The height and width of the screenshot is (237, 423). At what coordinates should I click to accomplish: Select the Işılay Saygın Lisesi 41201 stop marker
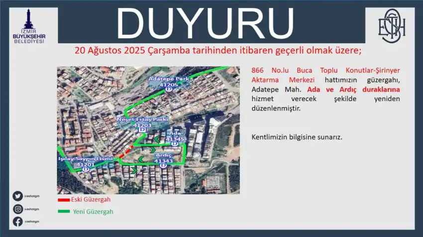pos(86,169)
